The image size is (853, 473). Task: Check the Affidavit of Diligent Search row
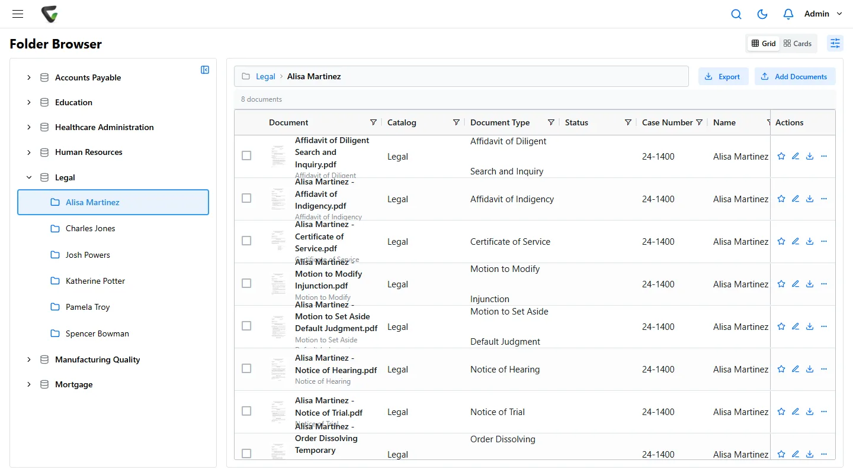coord(246,155)
